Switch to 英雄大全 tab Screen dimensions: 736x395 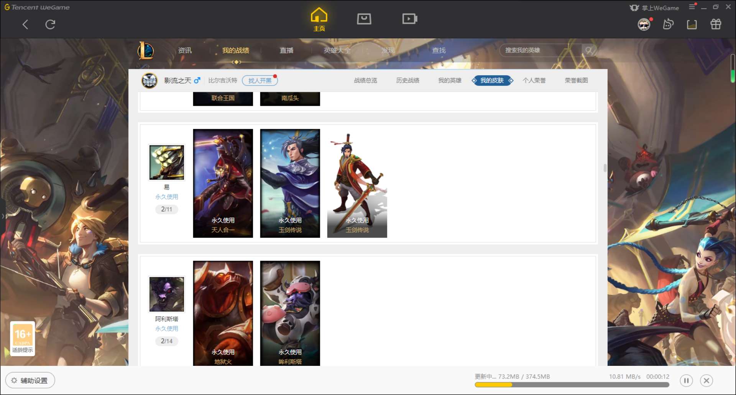(x=337, y=50)
